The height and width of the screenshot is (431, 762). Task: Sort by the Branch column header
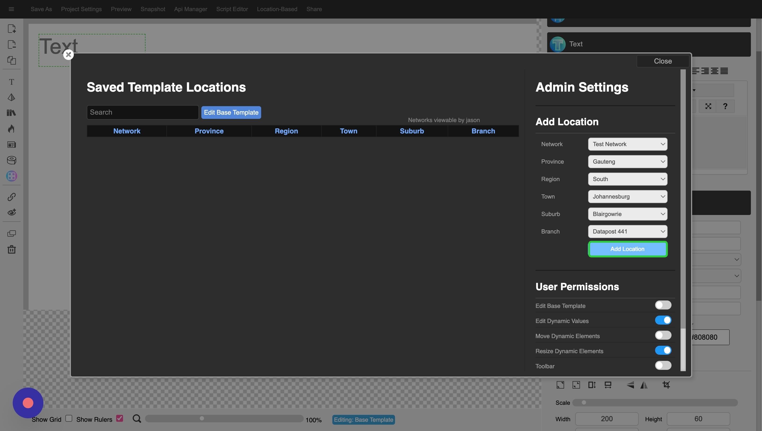[483, 131]
